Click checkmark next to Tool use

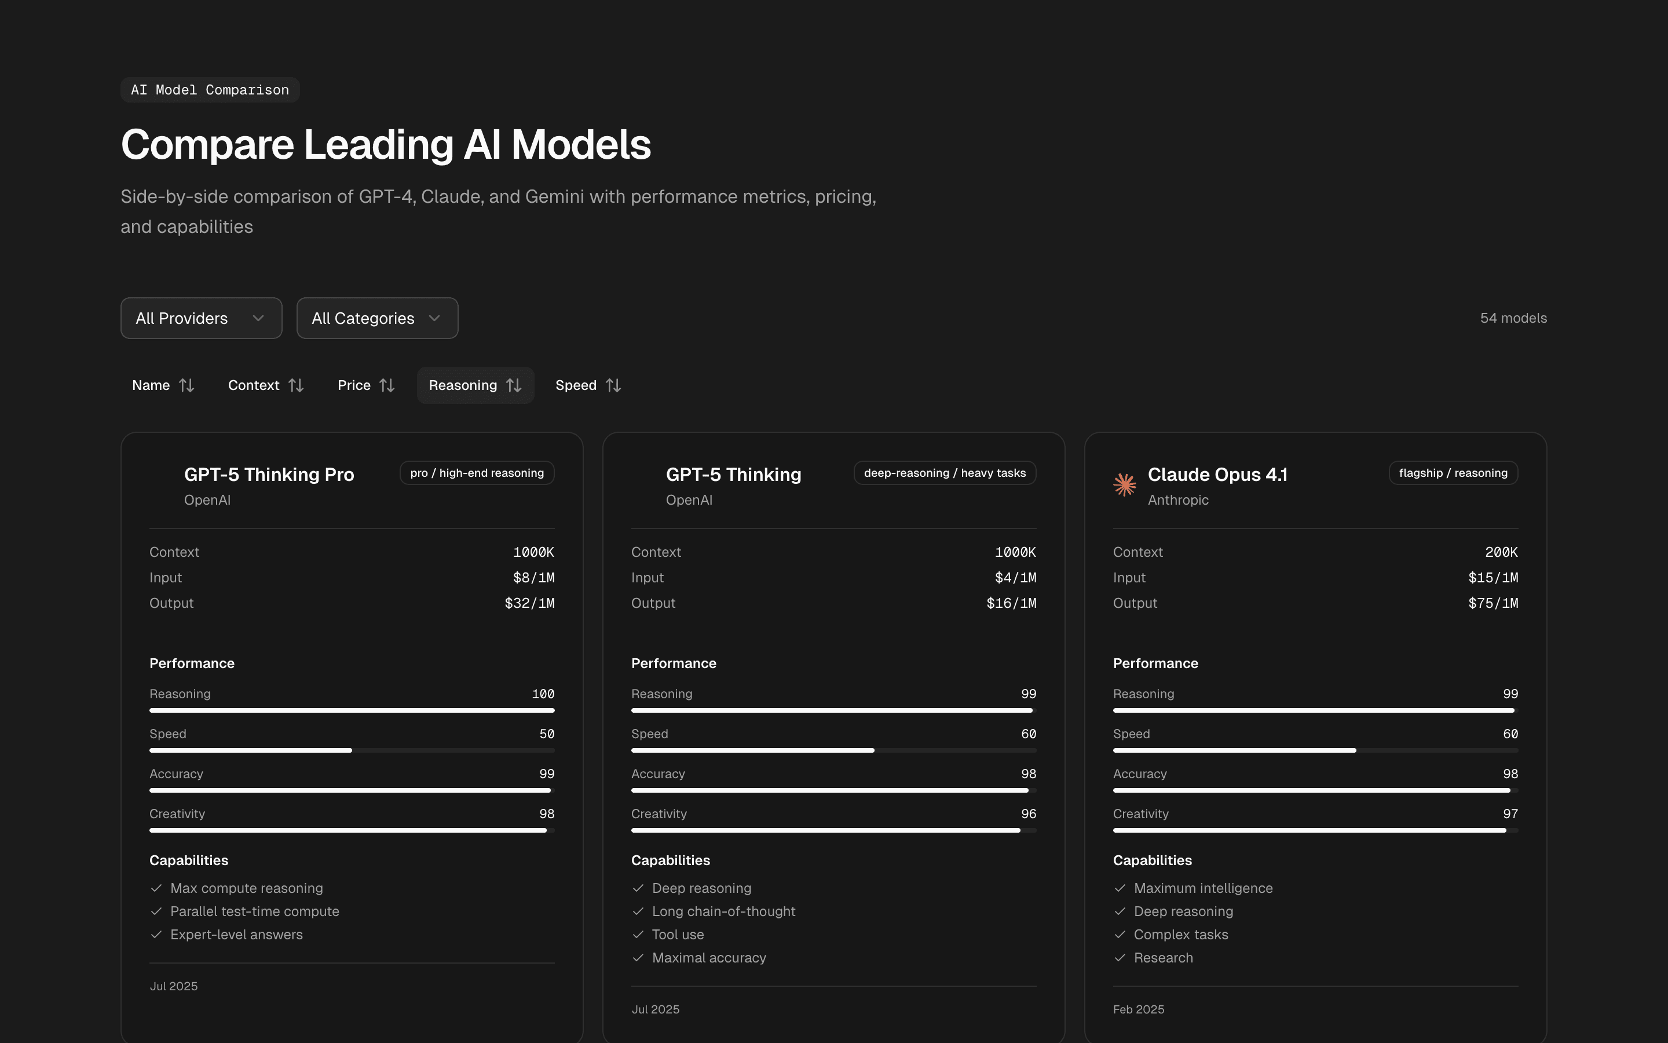coord(638,935)
